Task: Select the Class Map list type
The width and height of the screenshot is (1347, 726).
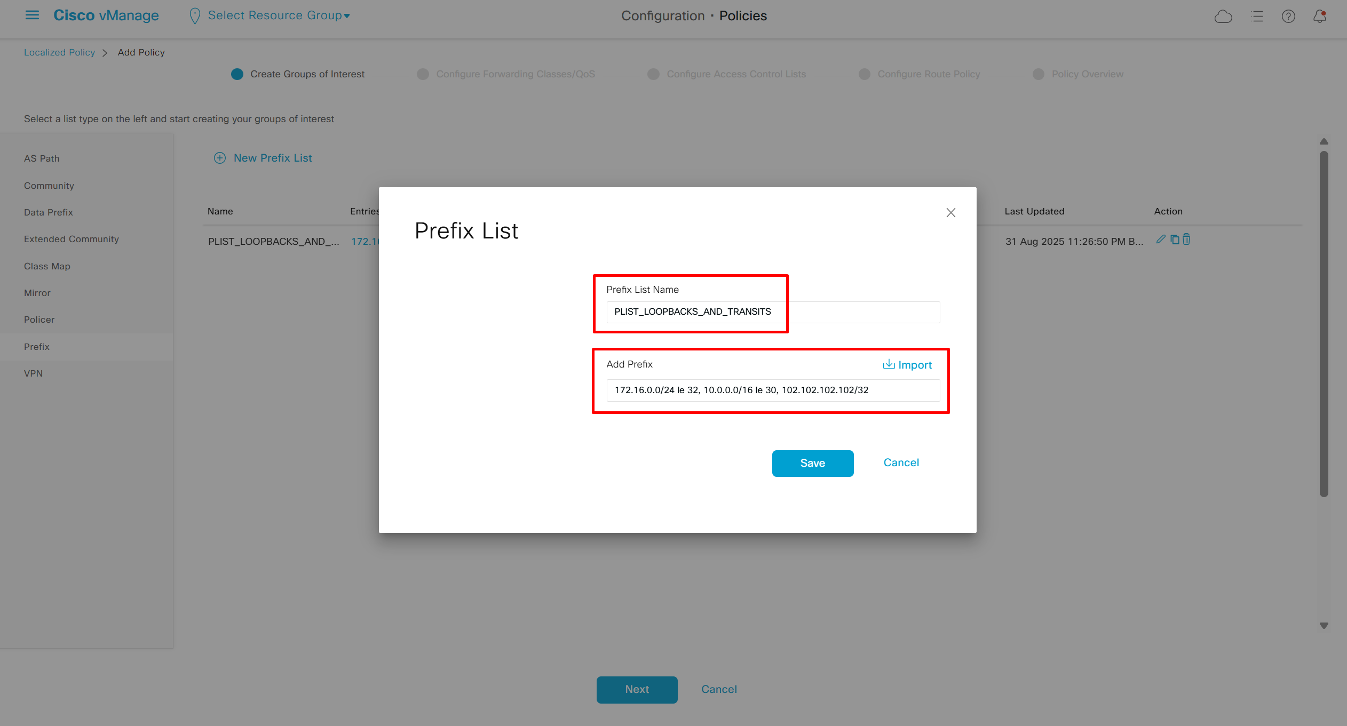Action: (47, 266)
